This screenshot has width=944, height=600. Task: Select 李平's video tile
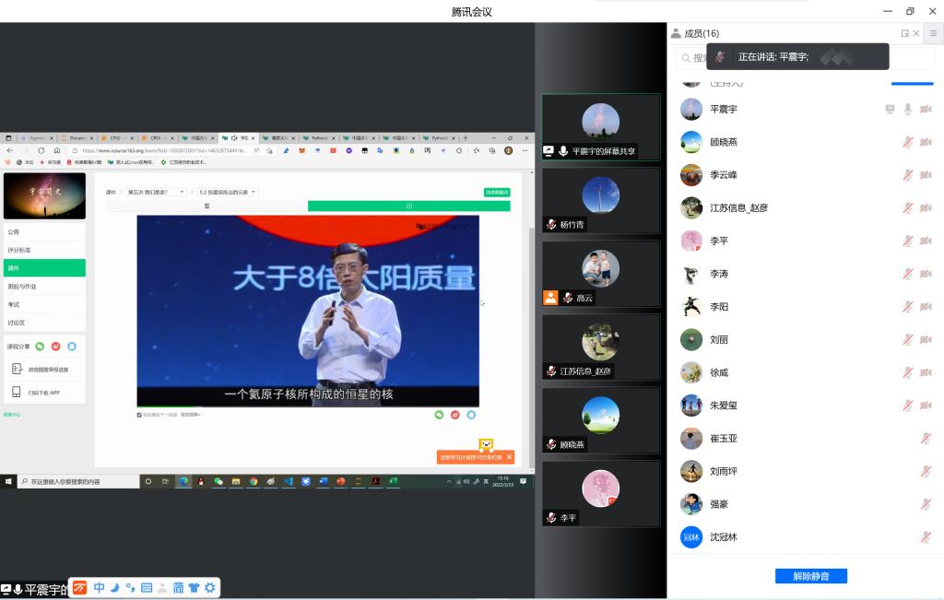click(601, 494)
